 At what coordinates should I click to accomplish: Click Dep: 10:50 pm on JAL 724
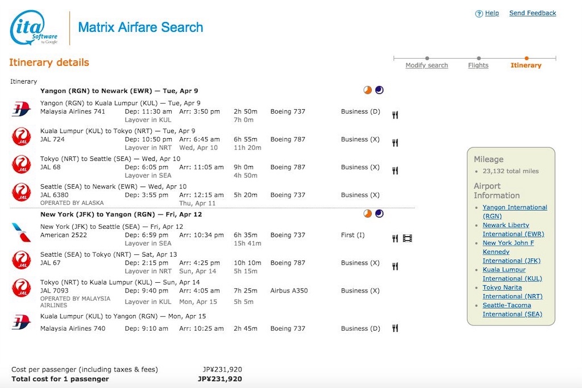click(x=148, y=139)
